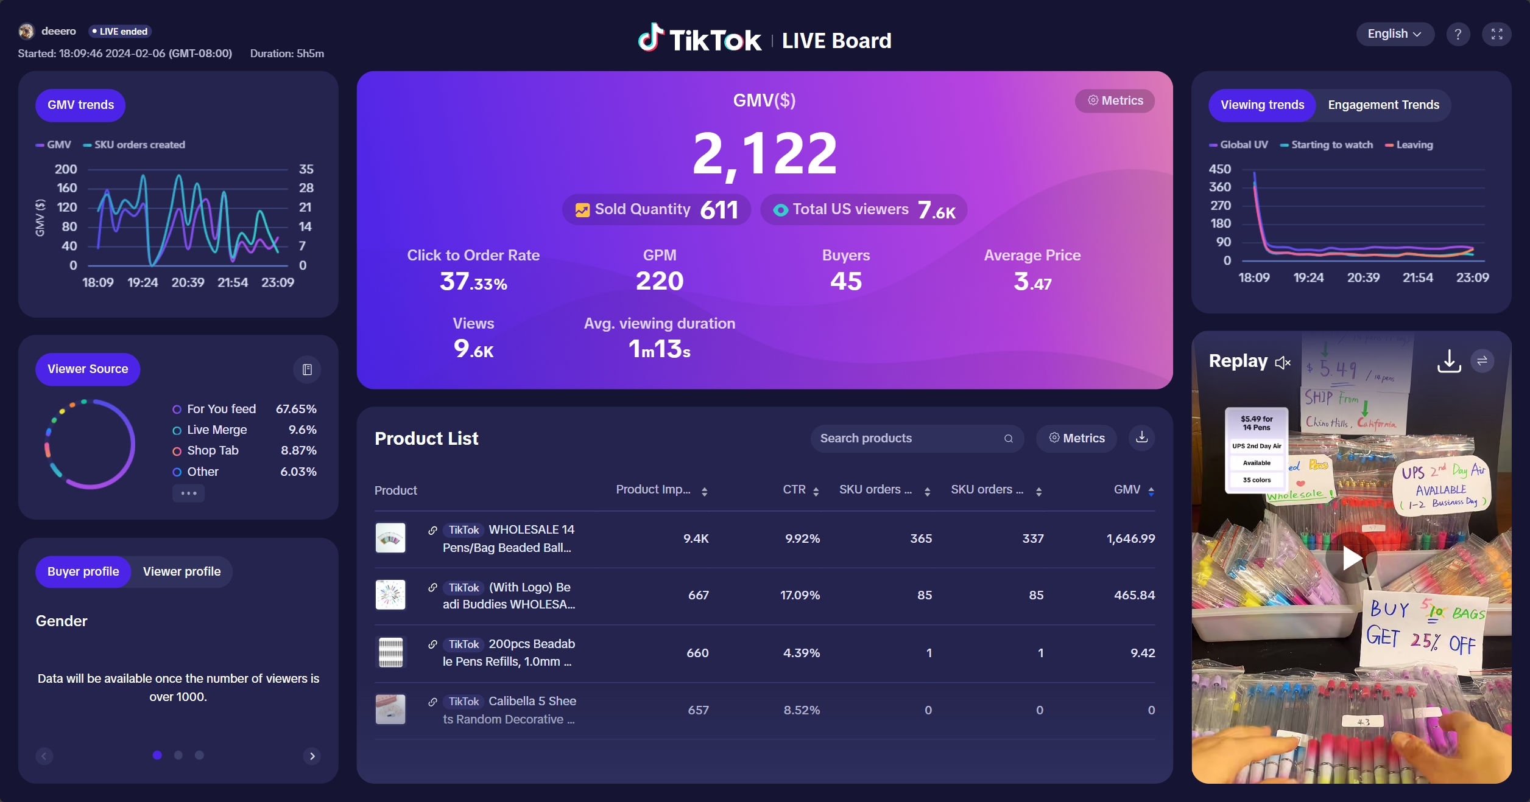
Task: Open 200pcs Beadable Pens Refills name
Action: 509,653
